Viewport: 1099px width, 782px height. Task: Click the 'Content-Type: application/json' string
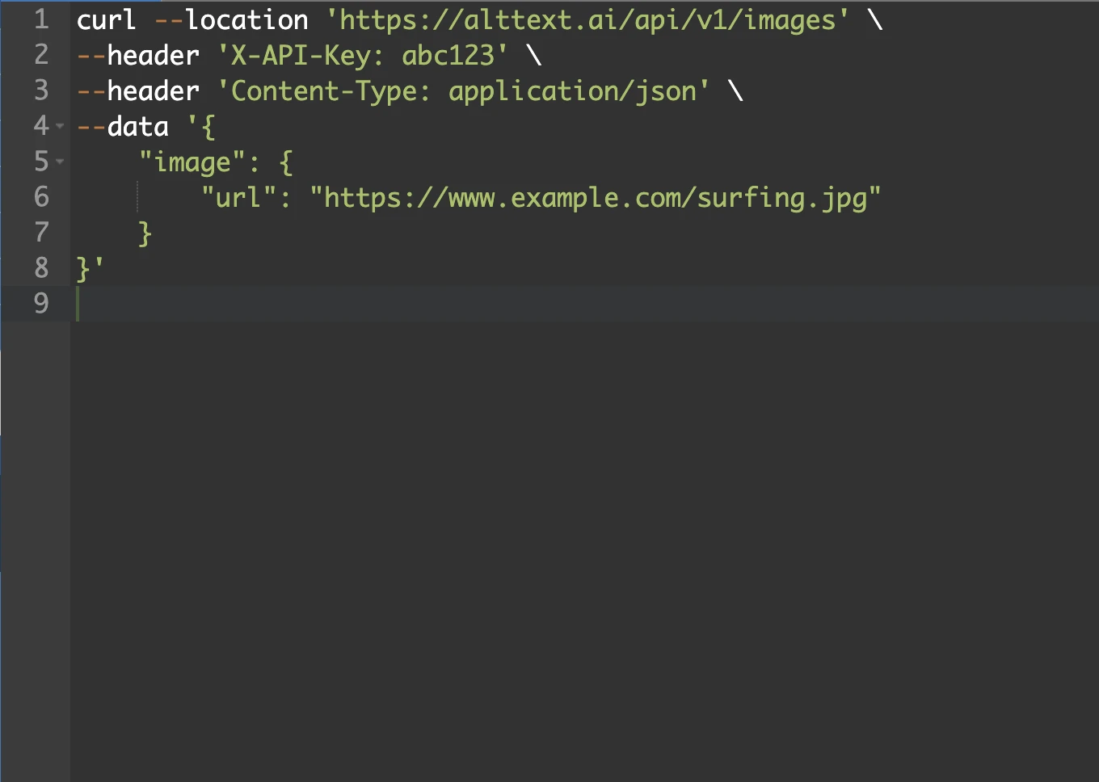(464, 90)
